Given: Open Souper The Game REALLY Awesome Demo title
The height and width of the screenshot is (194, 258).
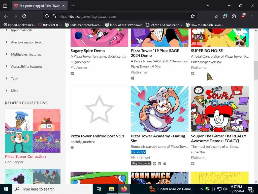Looking at the screenshot, I should pyautogui.click(x=218, y=138).
